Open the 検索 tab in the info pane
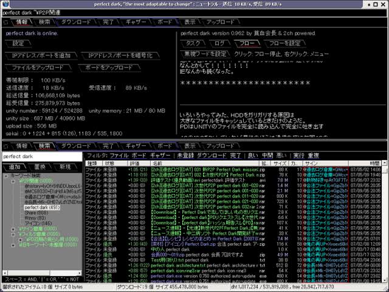Image resolution: width=389 pixels, height=292 pixels. pyautogui.click(x=44, y=22)
